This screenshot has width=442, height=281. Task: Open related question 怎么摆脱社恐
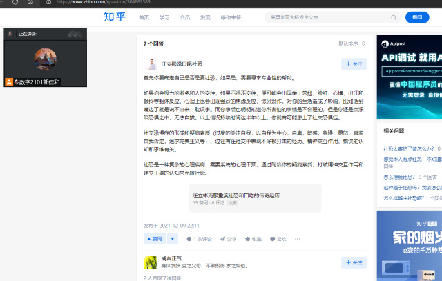pyautogui.click(x=399, y=177)
